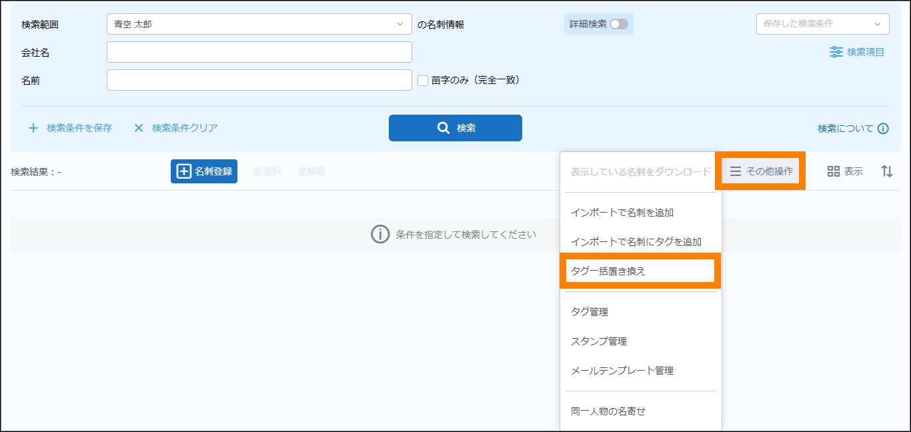This screenshot has width=911, height=432.
Task: Click the plus icon for 検索条件を保存
Action: pyautogui.click(x=33, y=128)
